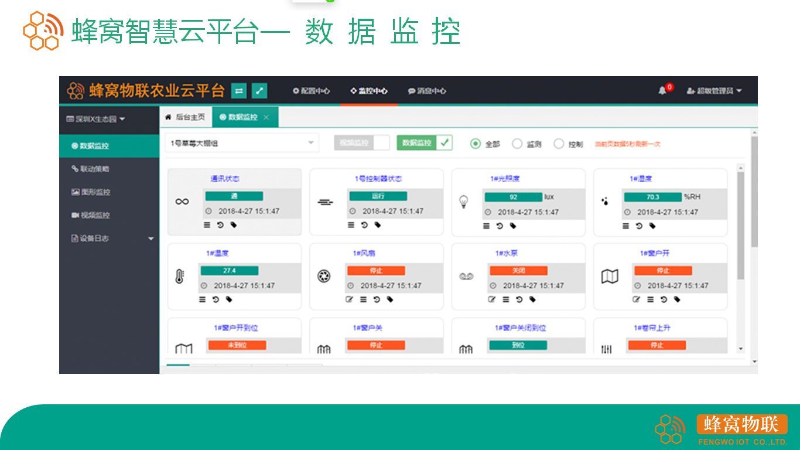Screen dimensions: 800x450
Task: Click the tag icon under 通讯状态 card
Action: point(234,224)
